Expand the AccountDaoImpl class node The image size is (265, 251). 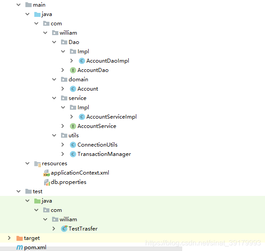point(72,61)
